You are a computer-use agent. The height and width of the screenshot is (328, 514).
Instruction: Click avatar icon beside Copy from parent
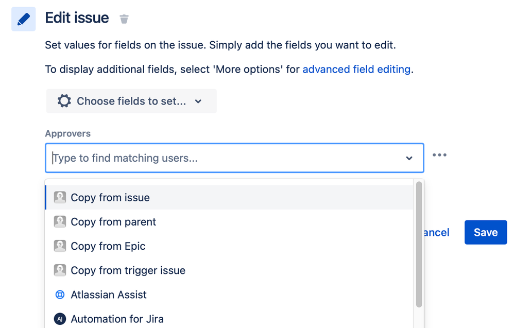60,222
